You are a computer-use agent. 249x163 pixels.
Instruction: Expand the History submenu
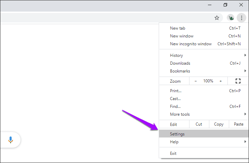click(204, 55)
